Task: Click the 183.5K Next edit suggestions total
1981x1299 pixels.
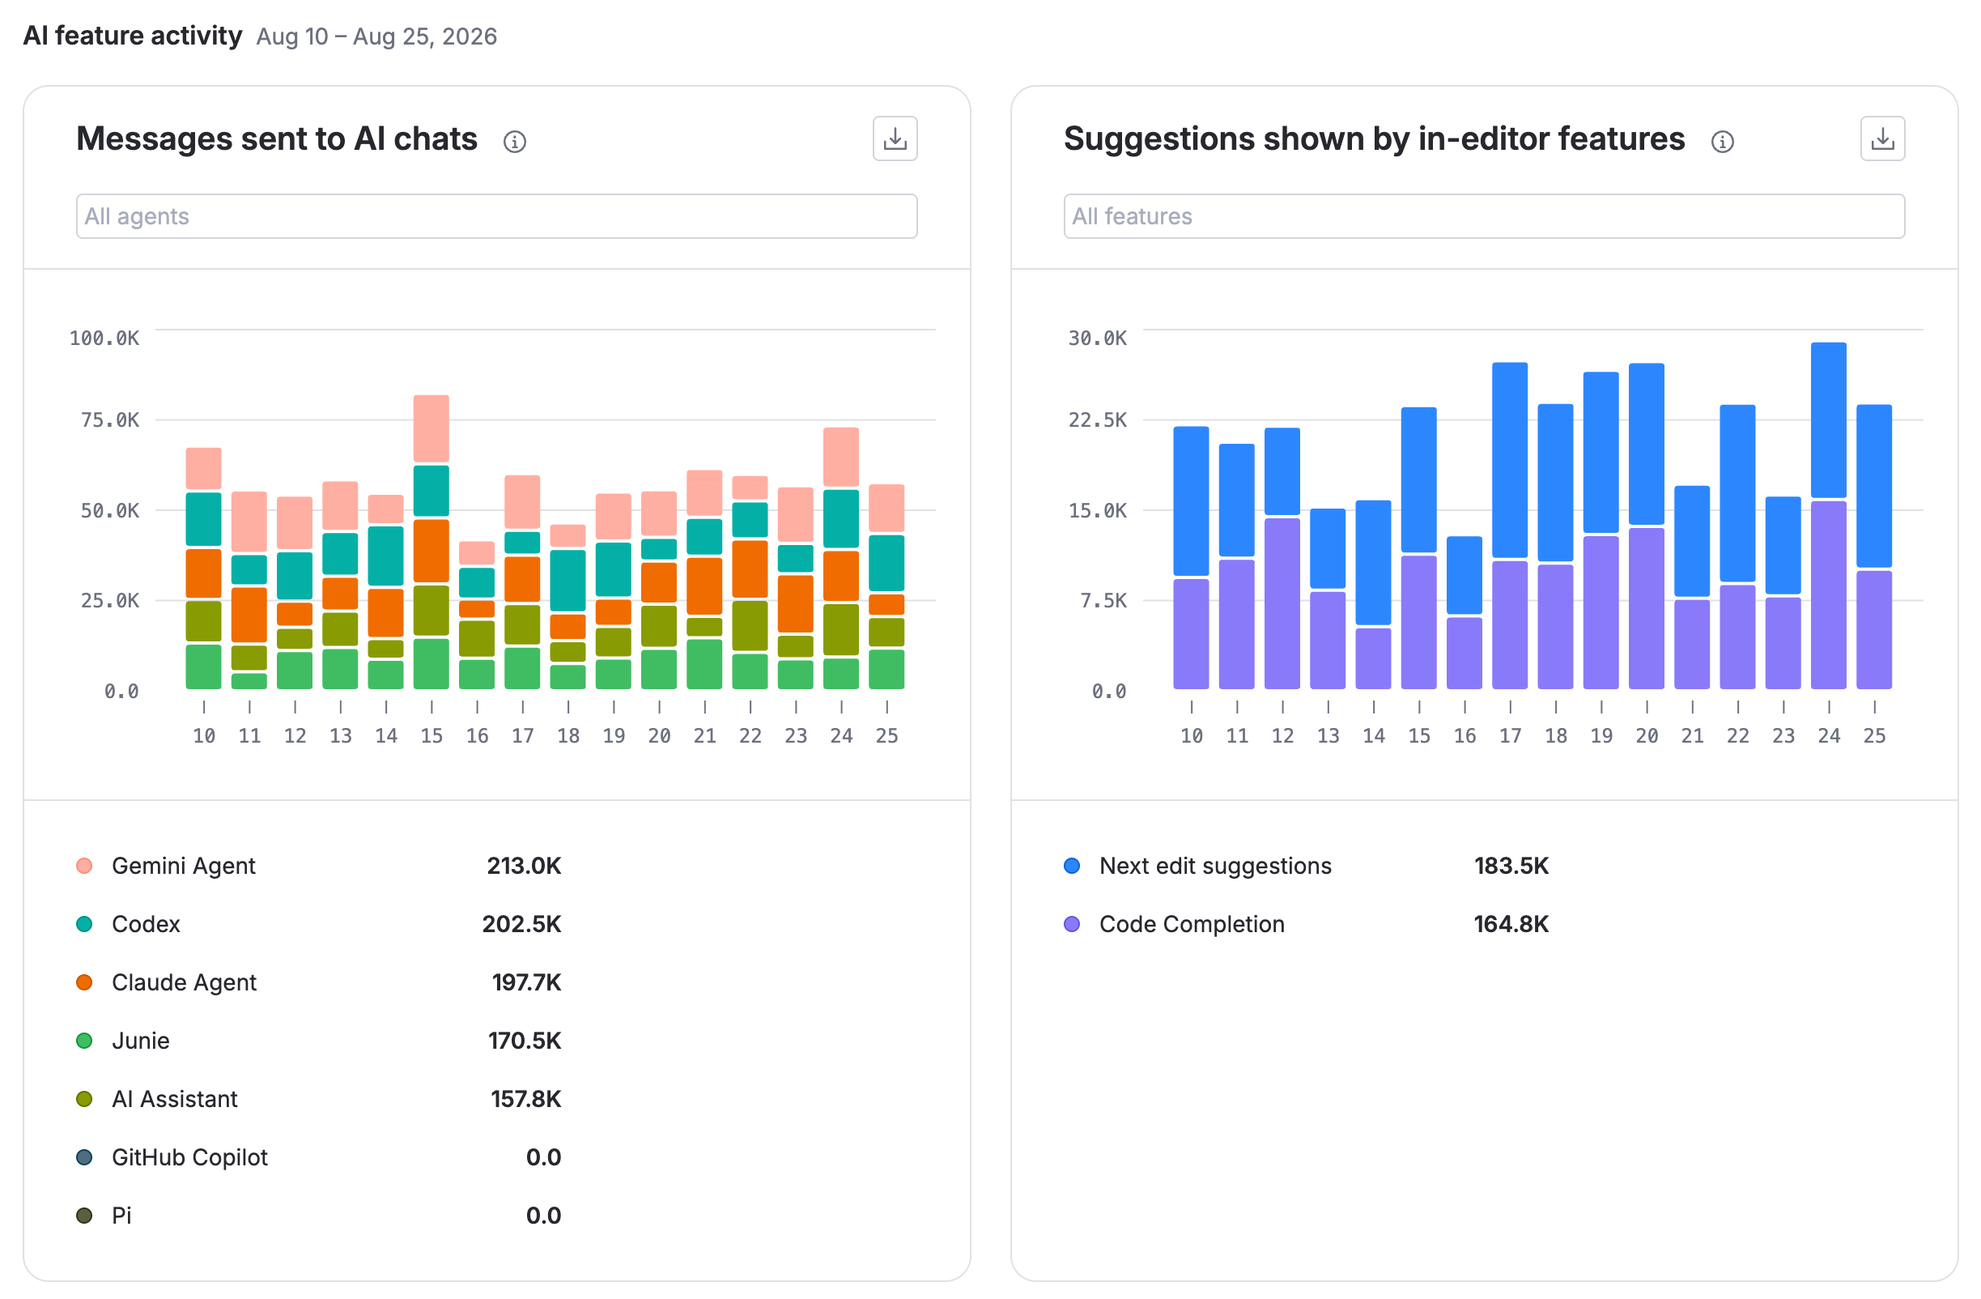Action: coord(1511,866)
